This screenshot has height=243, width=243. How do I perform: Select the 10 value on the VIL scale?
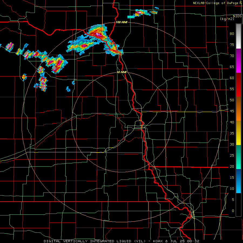[232, 189]
